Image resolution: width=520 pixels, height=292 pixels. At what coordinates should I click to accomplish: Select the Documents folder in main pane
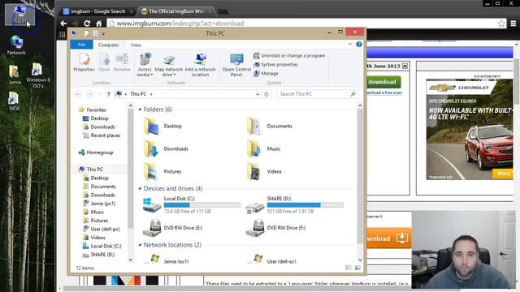pyautogui.click(x=270, y=127)
